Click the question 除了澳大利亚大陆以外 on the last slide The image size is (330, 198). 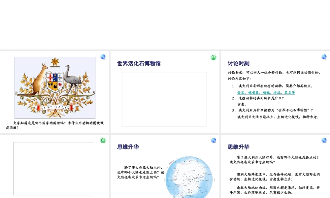pos(274,159)
